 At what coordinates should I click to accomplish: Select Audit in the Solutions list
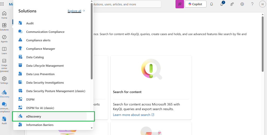[x=30, y=23]
